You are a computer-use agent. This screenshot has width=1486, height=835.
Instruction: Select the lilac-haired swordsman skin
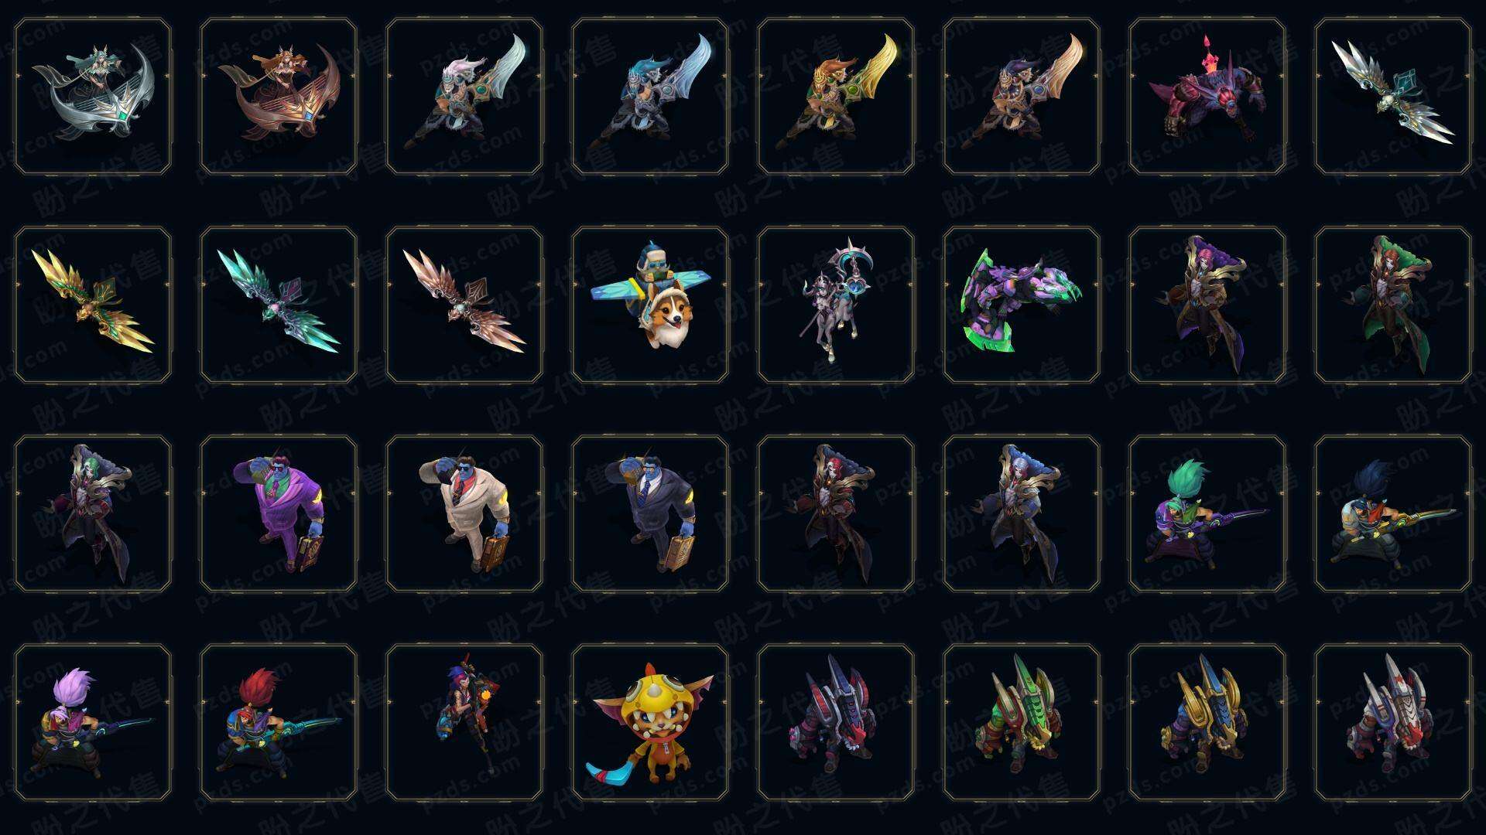click(x=93, y=723)
